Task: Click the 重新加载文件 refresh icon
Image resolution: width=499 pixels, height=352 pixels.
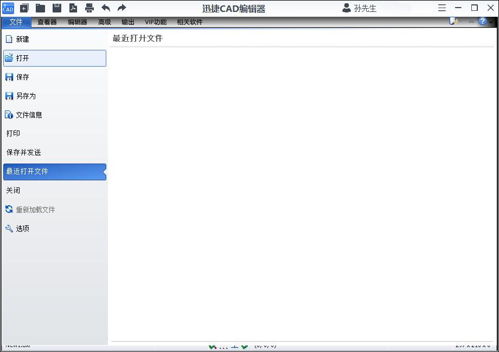Action: click(x=9, y=209)
